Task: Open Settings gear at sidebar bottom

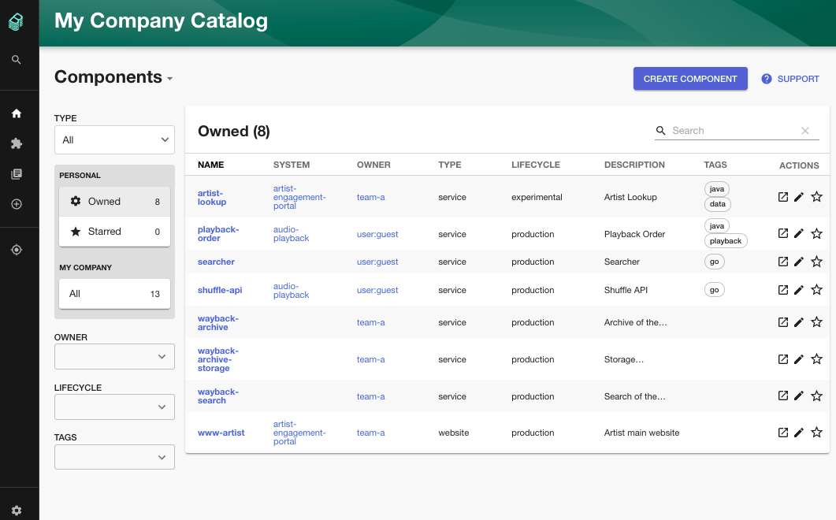Action: coord(17,511)
